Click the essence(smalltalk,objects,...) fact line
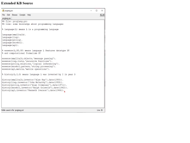This screenshot has height=143, width=190. [x=29, y=59]
